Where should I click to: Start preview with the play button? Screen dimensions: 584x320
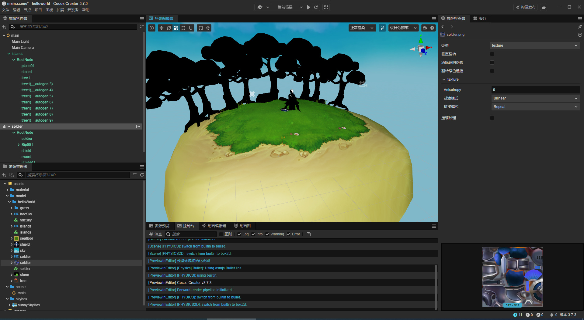[x=309, y=7]
